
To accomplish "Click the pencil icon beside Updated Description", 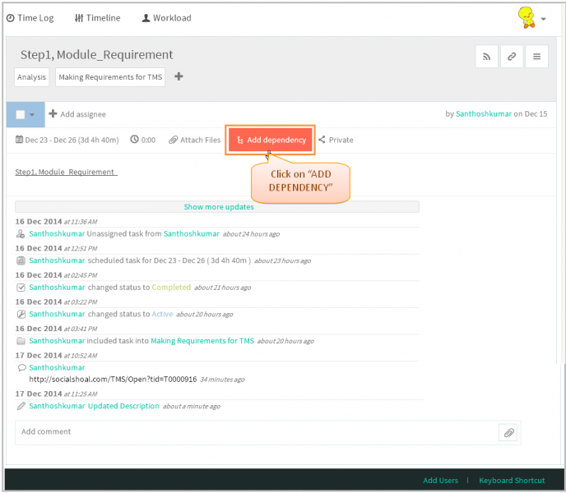I will (21, 406).
